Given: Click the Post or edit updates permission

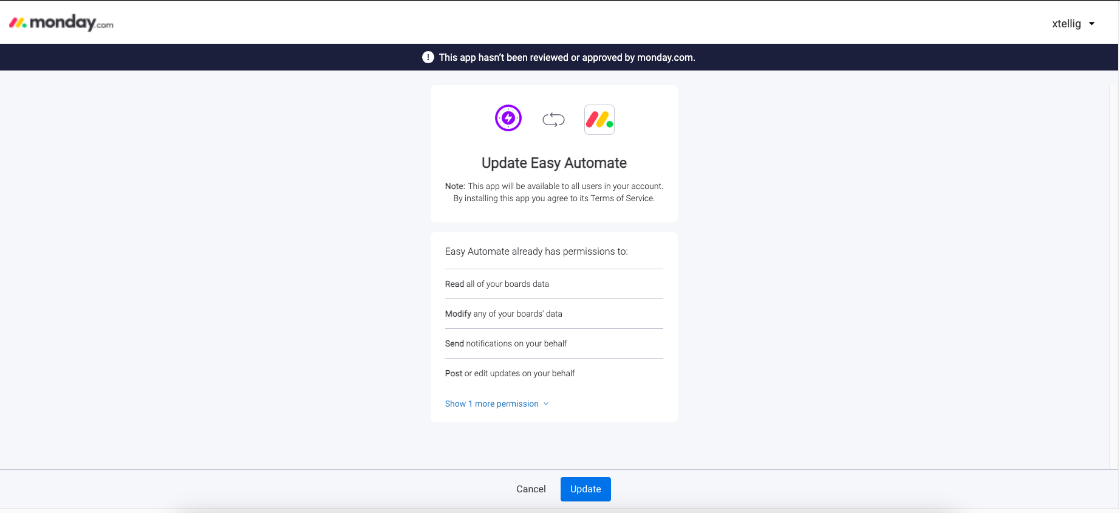Looking at the screenshot, I should pos(510,373).
